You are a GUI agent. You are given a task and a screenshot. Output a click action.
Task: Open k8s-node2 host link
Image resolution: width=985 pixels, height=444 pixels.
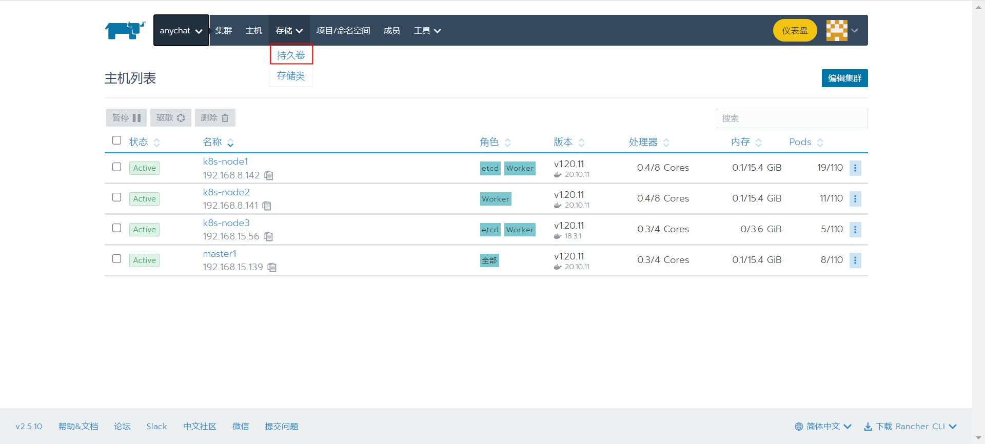click(x=226, y=192)
